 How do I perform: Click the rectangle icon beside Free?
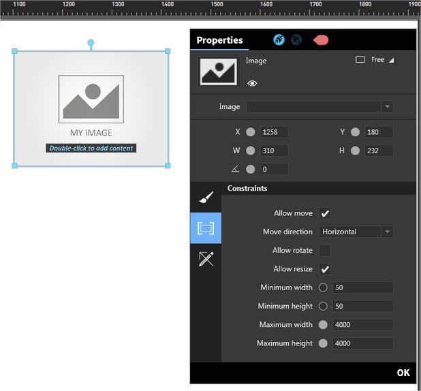360,60
